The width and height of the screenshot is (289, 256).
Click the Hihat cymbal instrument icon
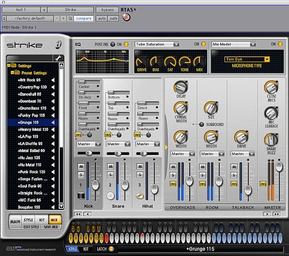point(140,196)
